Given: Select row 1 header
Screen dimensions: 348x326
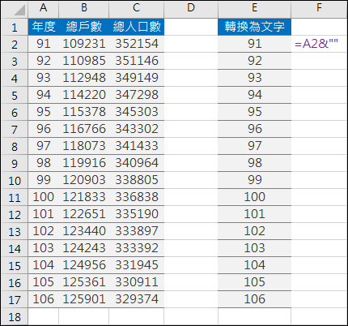Looking at the screenshot, I should click(15, 27).
